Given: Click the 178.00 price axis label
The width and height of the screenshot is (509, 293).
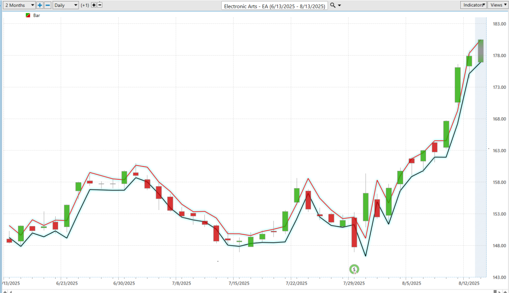Looking at the screenshot, I should 498,56.
